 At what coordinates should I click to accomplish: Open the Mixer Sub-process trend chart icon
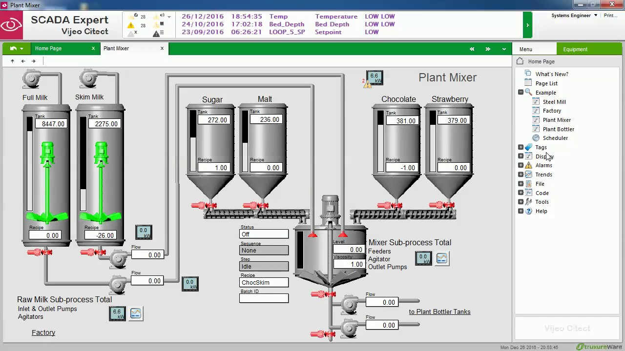(442, 258)
